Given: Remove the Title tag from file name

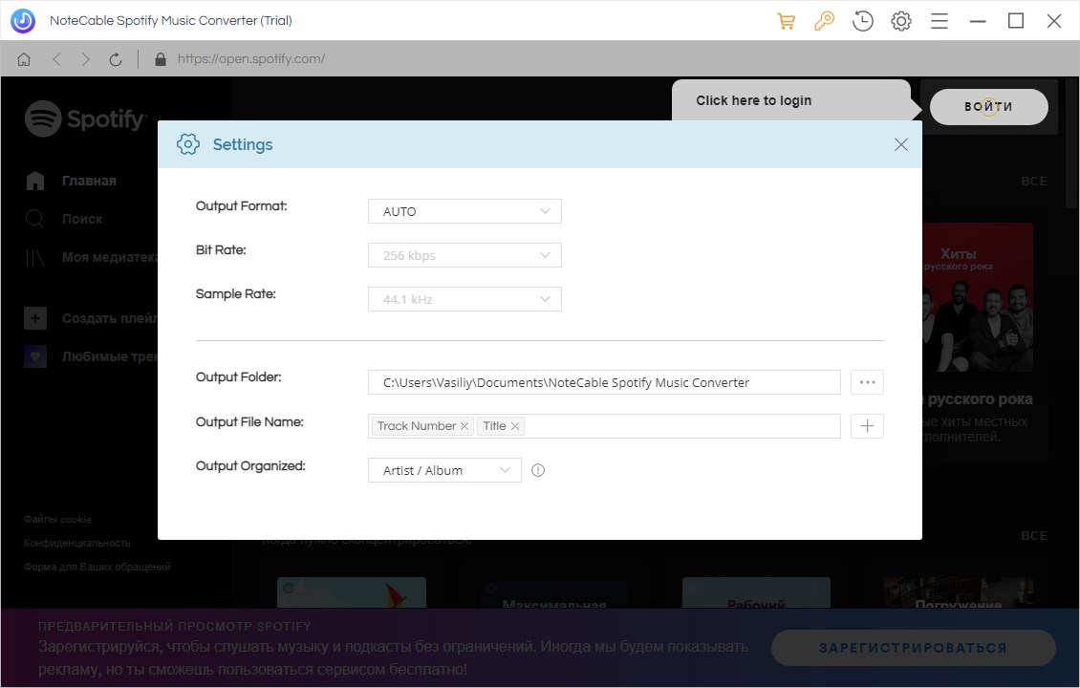Looking at the screenshot, I should (x=515, y=426).
